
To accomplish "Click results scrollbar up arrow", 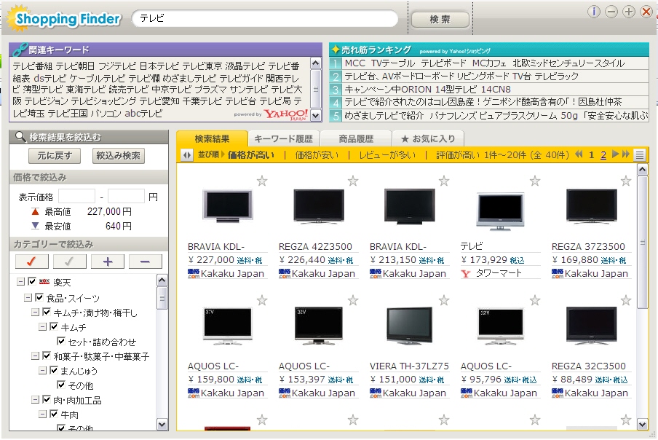I will (x=642, y=169).
